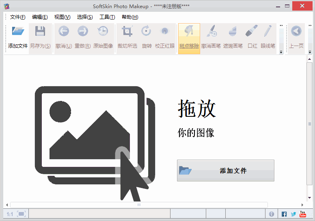Open the 视图(V) menu
Image resolution: width=315 pixels, height=221 pixels.
click(x=62, y=17)
